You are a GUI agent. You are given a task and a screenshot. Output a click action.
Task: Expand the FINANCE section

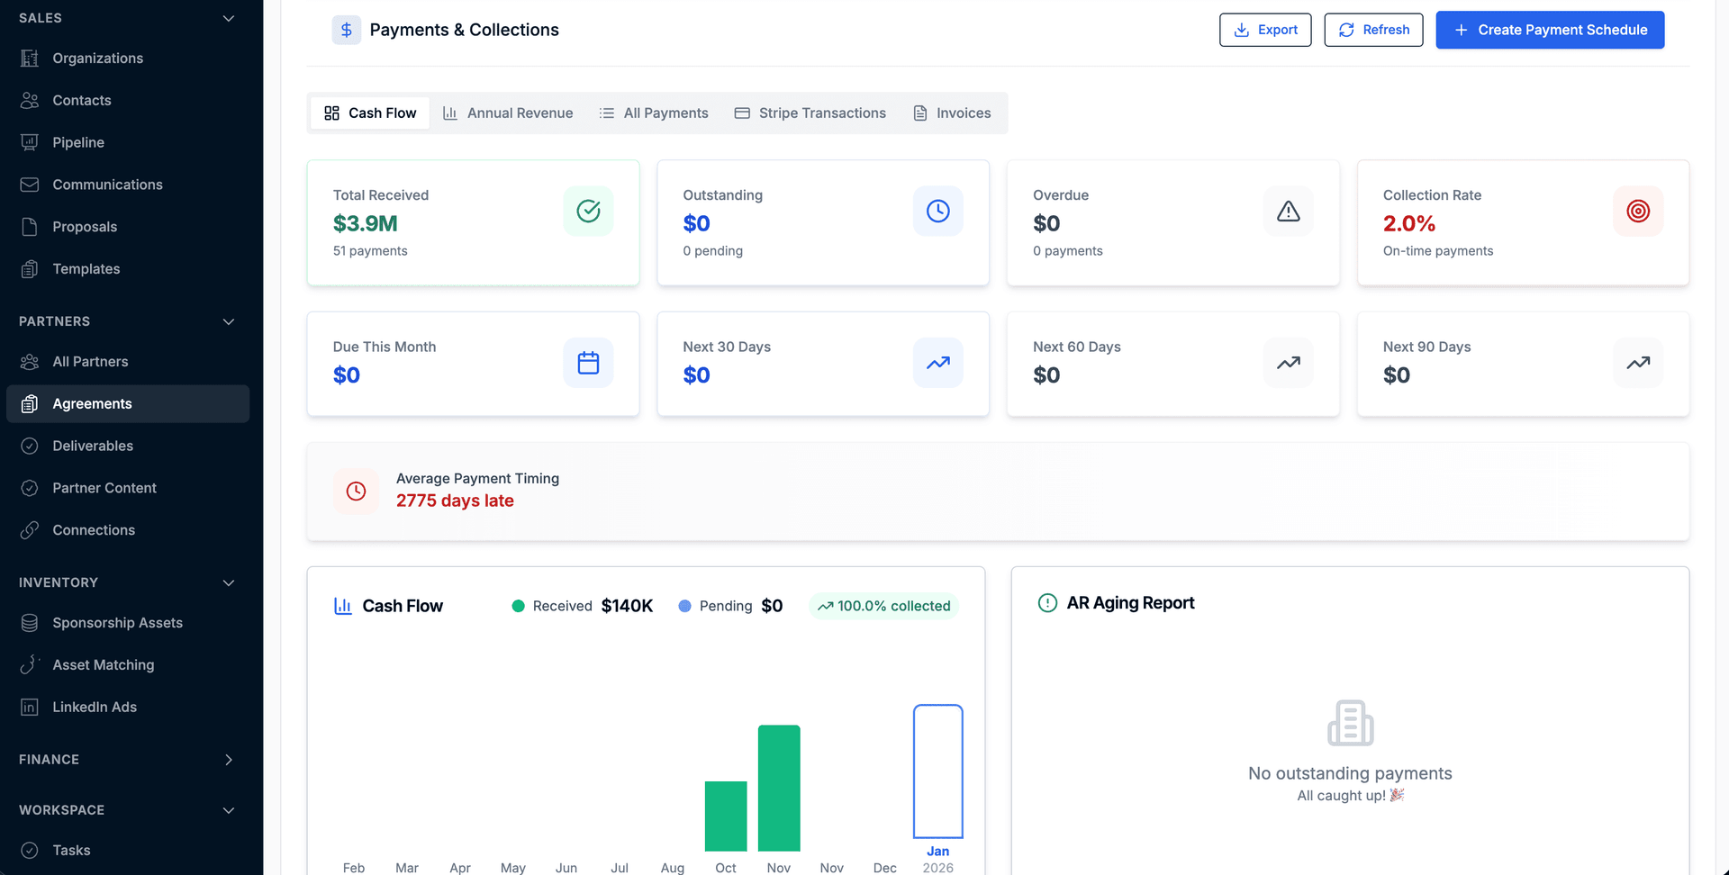tap(228, 760)
